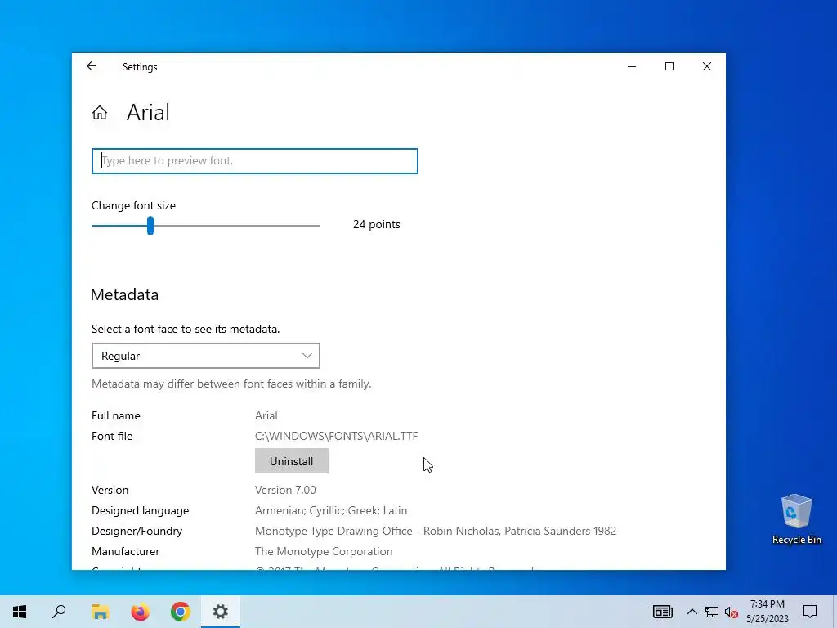Click the Change font size label
Viewport: 837px width, 628px height.
point(133,205)
